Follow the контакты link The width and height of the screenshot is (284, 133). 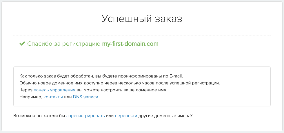(x=53, y=97)
